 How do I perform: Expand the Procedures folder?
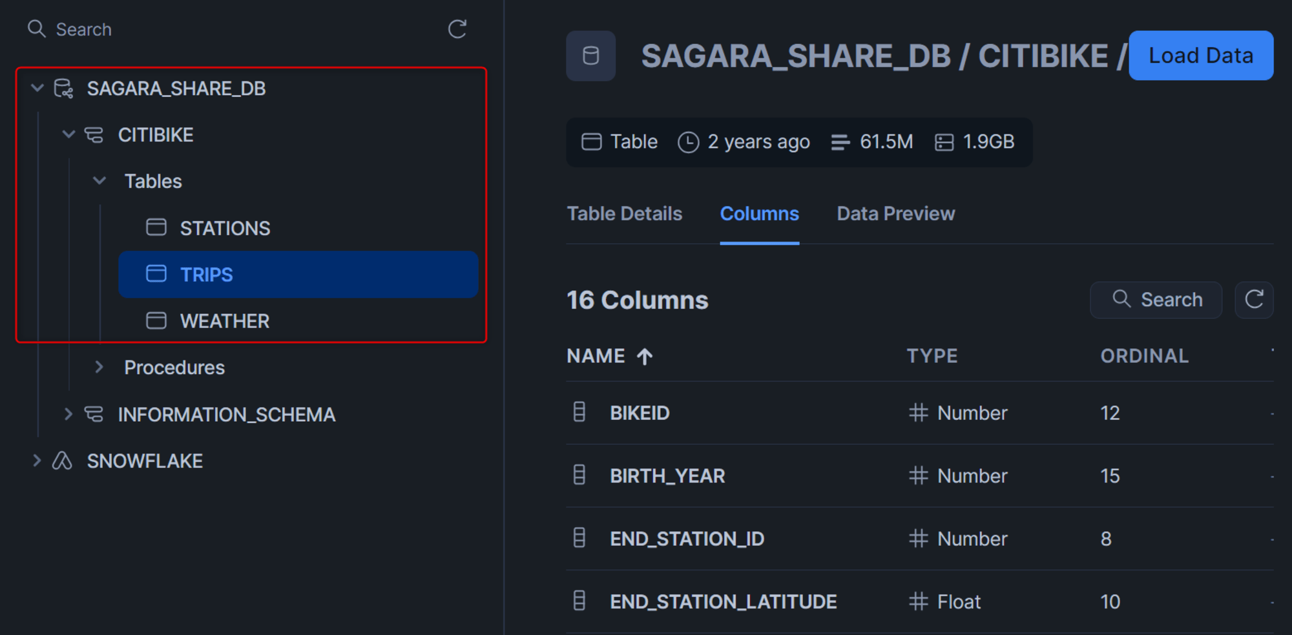coord(99,367)
